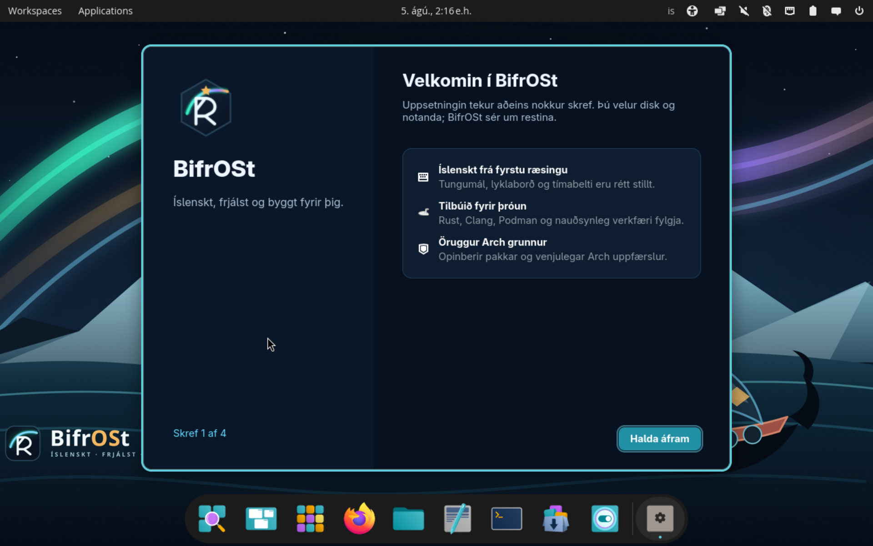The height and width of the screenshot is (546, 873).
Task: Open the display tiling panel icon
Action: click(x=720, y=11)
